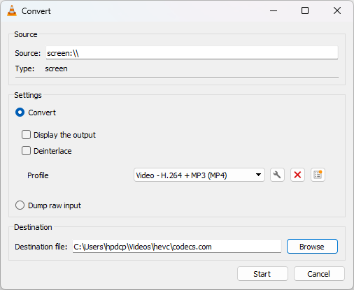Edit selected profile with the wrench icon
Screen dimensions: 354x290
277,175
